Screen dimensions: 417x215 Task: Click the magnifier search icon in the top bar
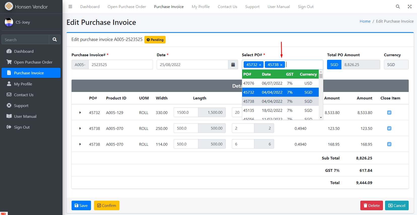click(398, 7)
